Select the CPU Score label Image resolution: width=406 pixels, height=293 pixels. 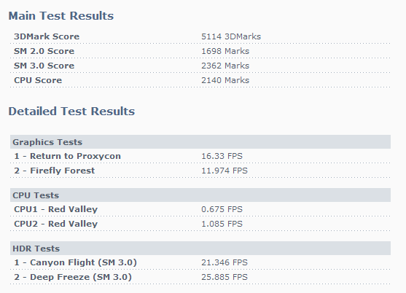(x=38, y=80)
